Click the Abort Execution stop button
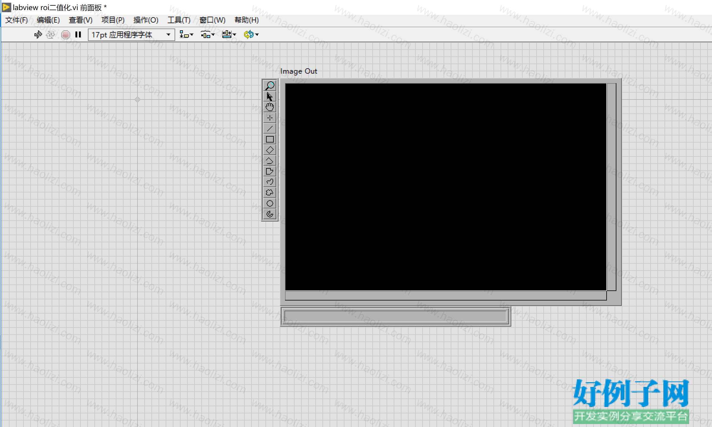The image size is (712, 427). tap(65, 35)
